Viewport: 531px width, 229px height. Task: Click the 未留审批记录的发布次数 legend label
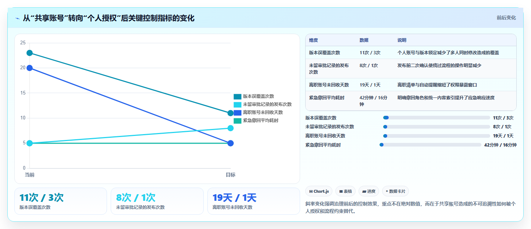click(x=267, y=104)
